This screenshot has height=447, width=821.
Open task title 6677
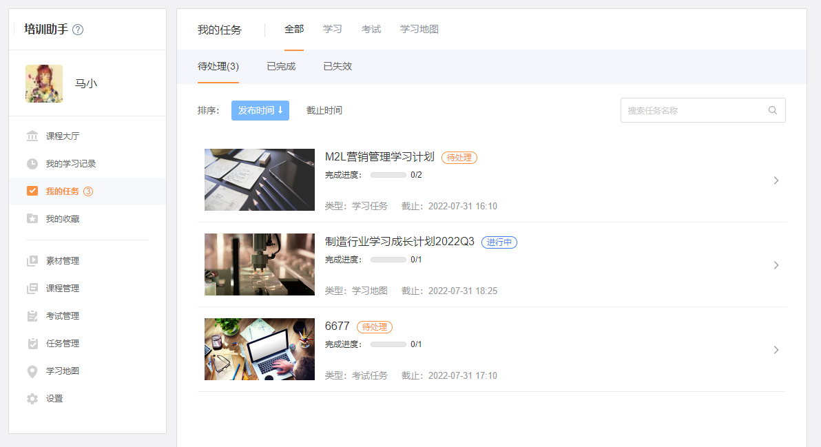point(337,326)
